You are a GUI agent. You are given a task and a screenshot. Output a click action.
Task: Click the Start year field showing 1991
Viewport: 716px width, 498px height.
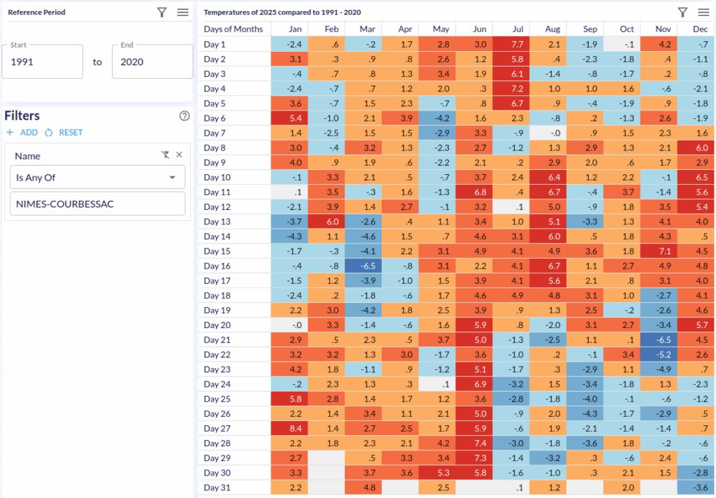[x=43, y=62]
